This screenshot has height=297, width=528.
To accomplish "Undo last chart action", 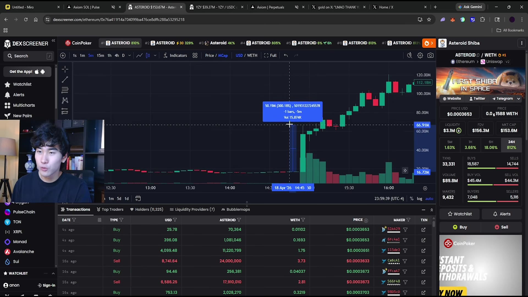I will coord(286,56).
